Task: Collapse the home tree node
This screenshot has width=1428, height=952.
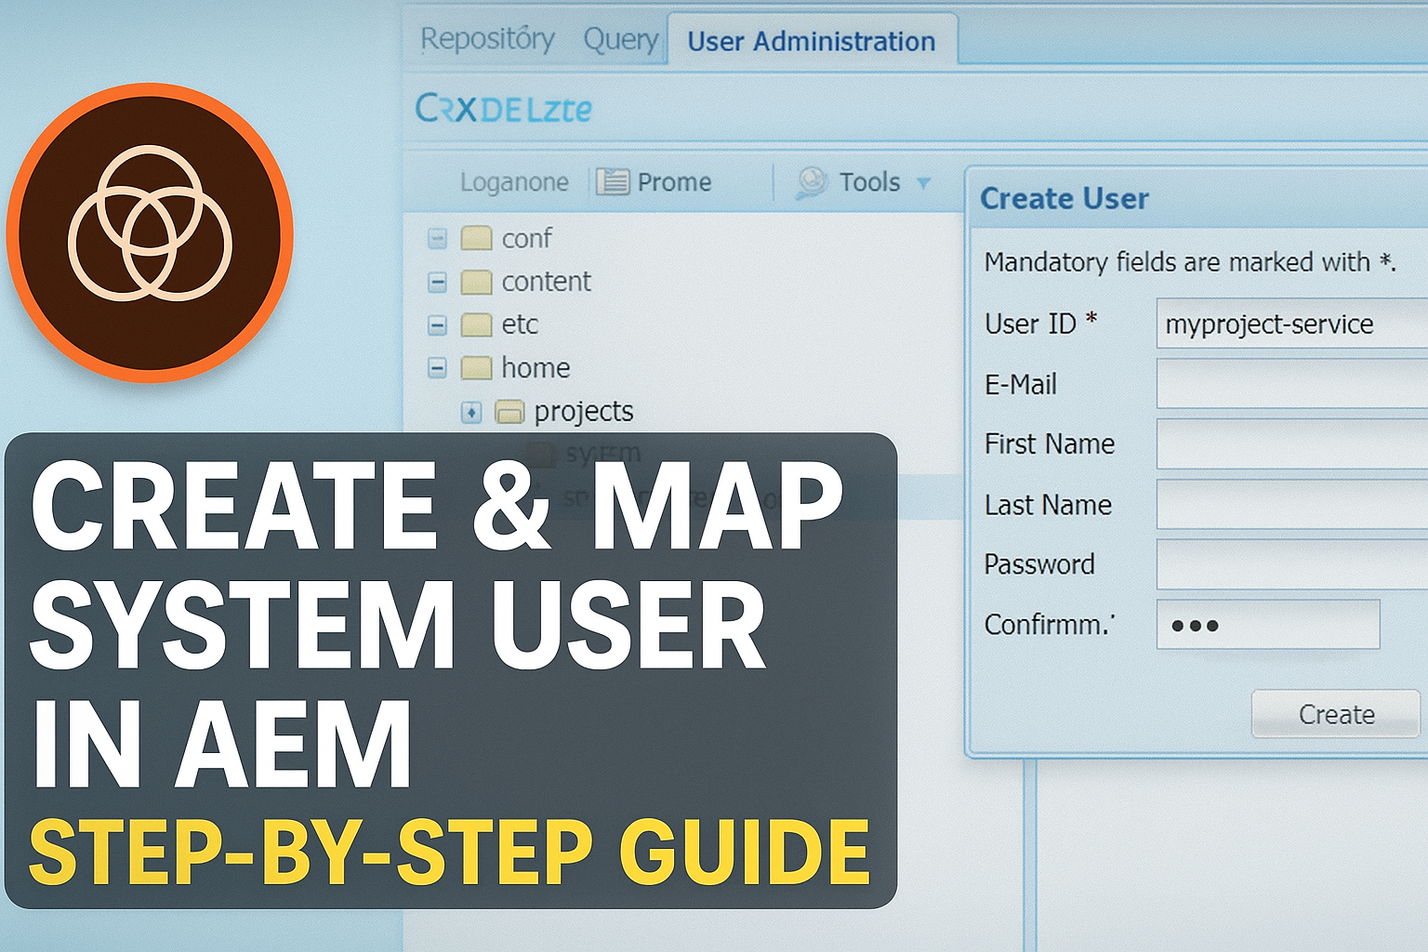Action: [437, 368]
